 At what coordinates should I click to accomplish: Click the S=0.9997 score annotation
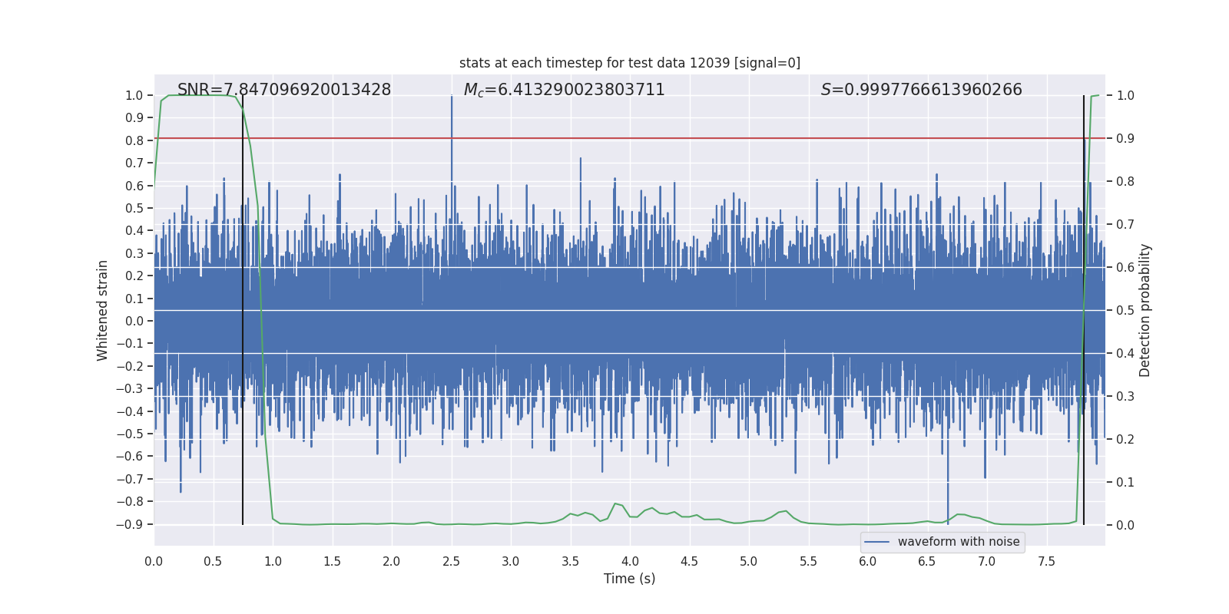click(921, 90)
